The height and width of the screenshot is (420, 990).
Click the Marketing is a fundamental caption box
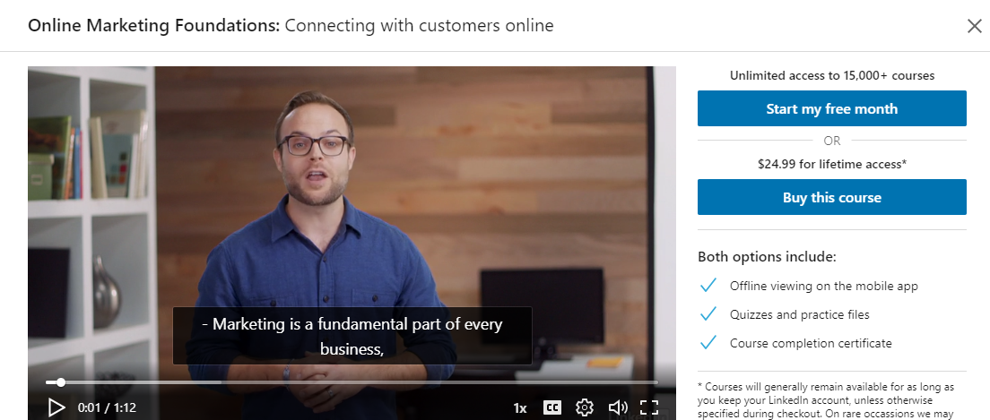(352, 336)
